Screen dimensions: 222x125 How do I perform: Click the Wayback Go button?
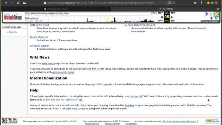coord(154,14)
